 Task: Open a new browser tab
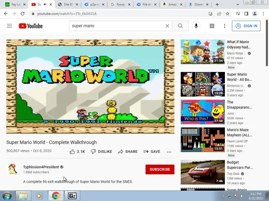coord(217,4)
